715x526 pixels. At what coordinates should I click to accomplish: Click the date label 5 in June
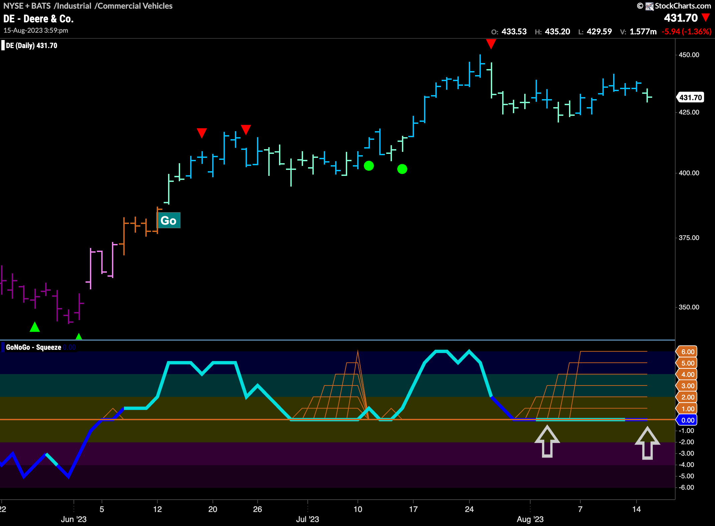(x=102, y=509)
